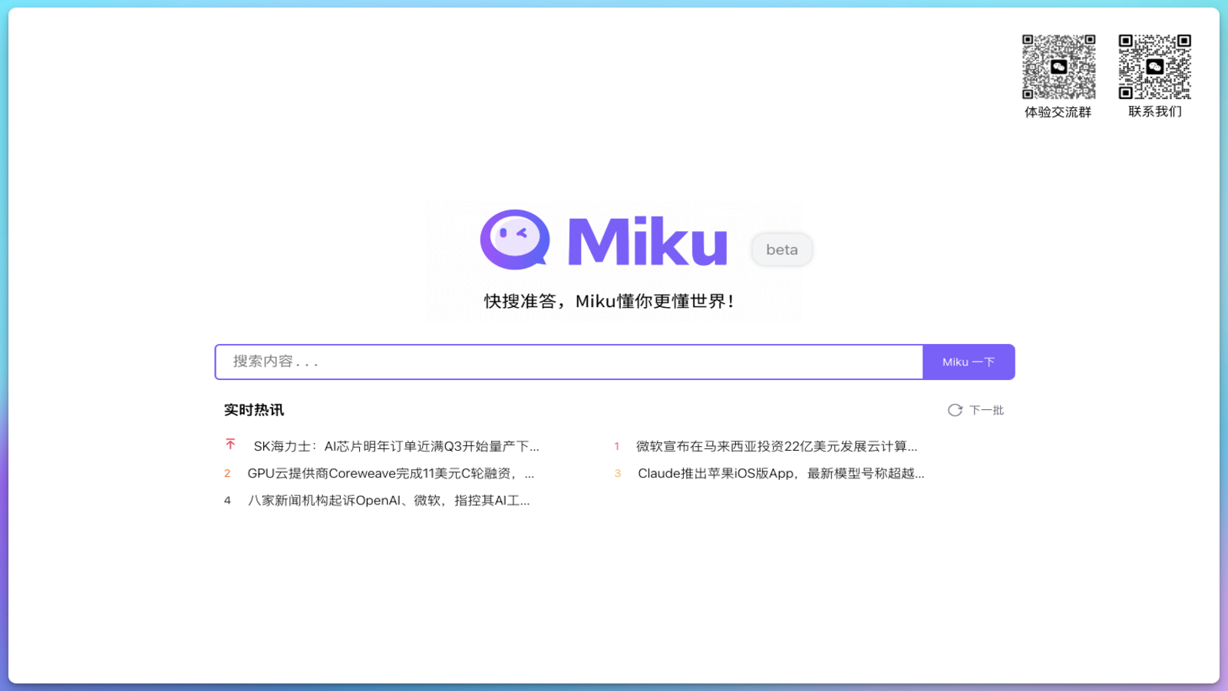Click 下一批 to load next news batch
The image size is (1228, 691).
[x=985, y=410]
